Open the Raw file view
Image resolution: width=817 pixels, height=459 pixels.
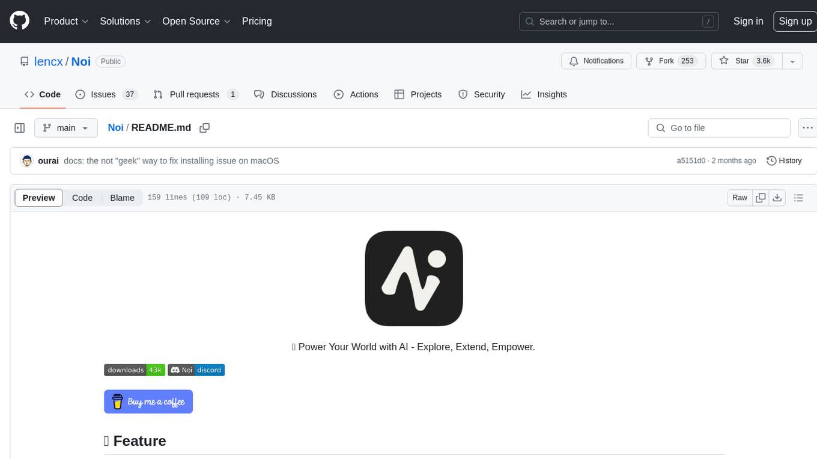(x=740, y=198)
